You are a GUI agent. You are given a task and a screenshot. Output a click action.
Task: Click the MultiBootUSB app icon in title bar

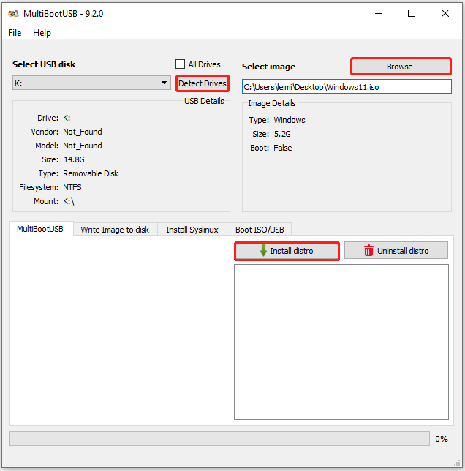(x=13, y=13)
